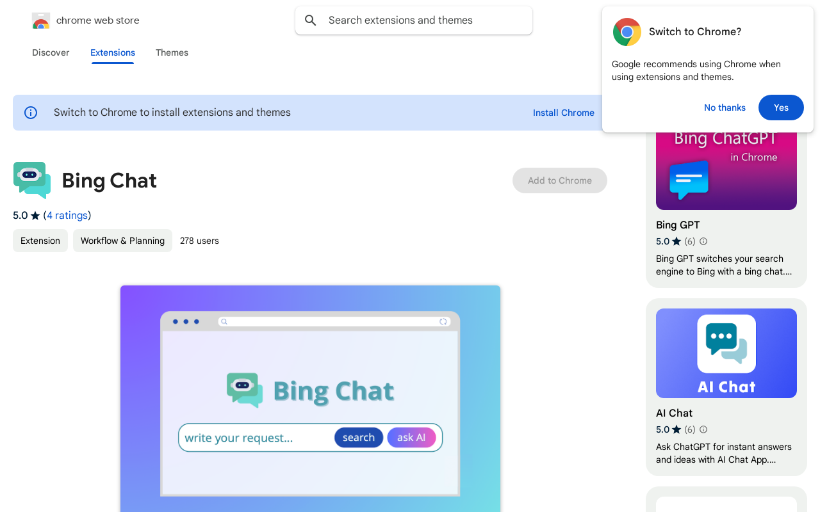Select the Workflow & Planning category chip
Viewport: 820px width, 512px height.
tap(122, 241)
